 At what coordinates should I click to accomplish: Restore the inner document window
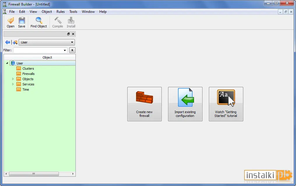[286, 12]
